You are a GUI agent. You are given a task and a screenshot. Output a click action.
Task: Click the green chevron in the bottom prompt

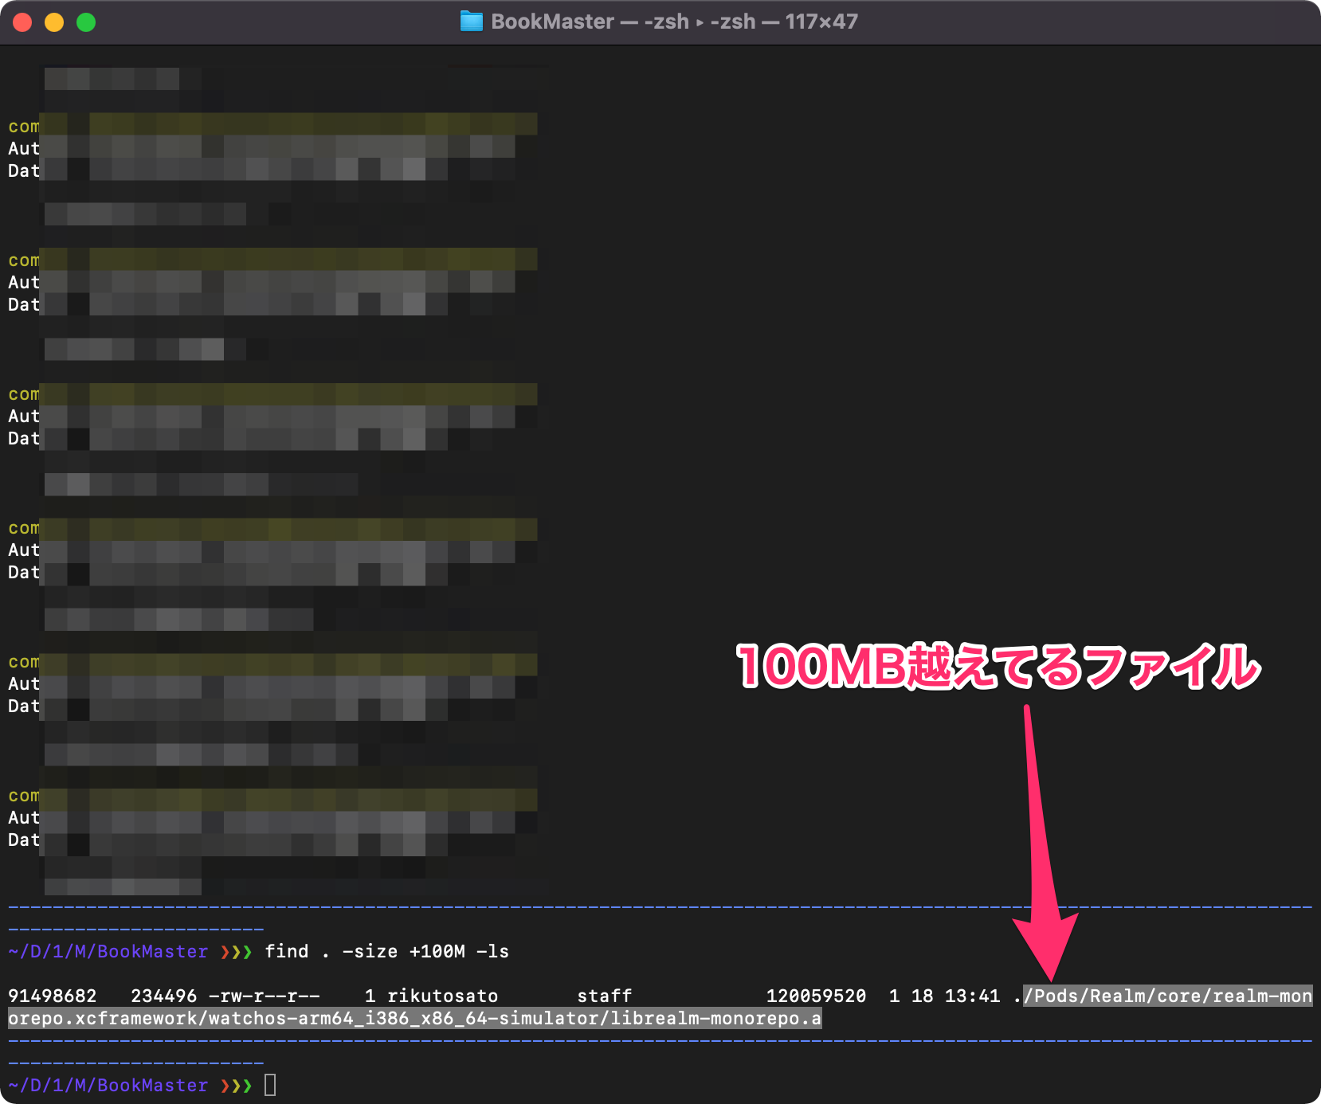coord(246,1085)
